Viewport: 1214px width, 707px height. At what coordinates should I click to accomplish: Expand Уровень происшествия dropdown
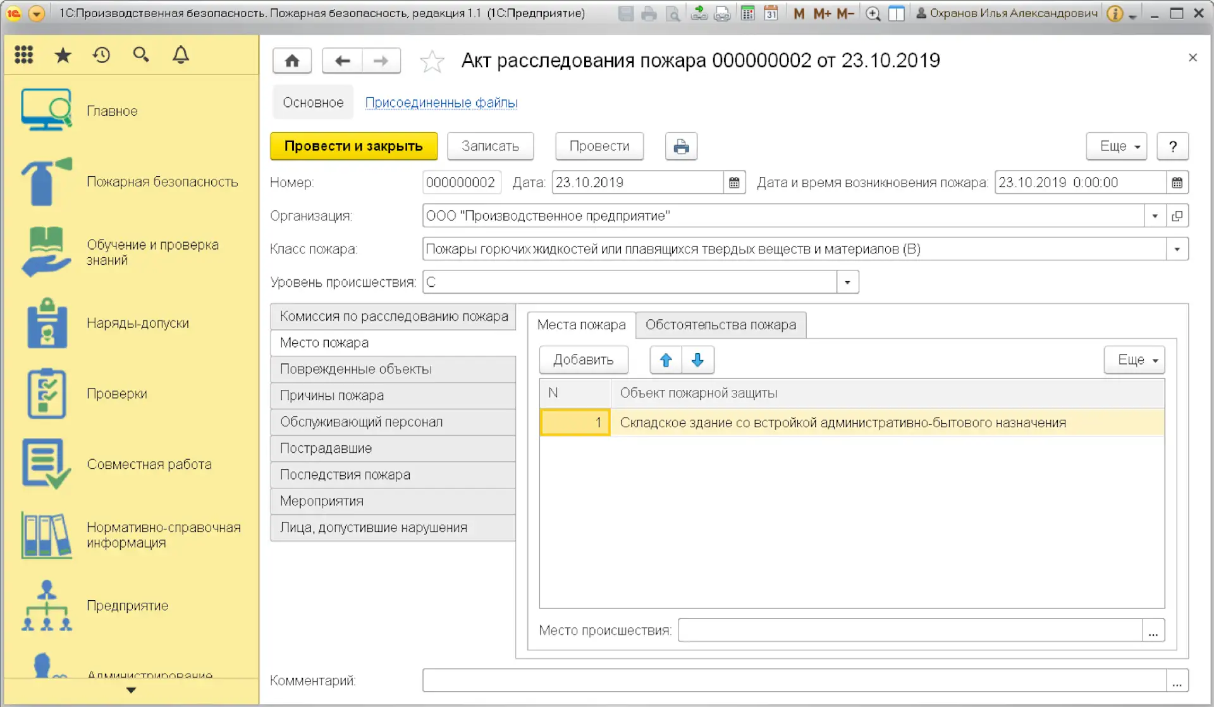click(847, 282)
